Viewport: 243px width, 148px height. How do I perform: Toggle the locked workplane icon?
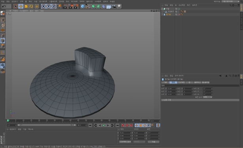coord(3,66)
